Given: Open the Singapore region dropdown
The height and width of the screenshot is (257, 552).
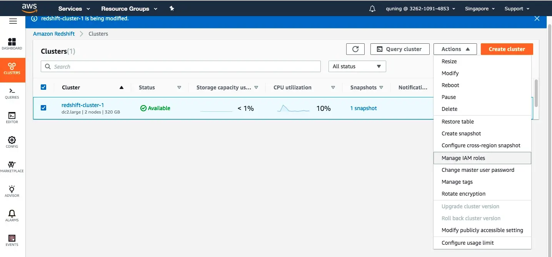Looking at the screenshot, I should coord(480,8).
